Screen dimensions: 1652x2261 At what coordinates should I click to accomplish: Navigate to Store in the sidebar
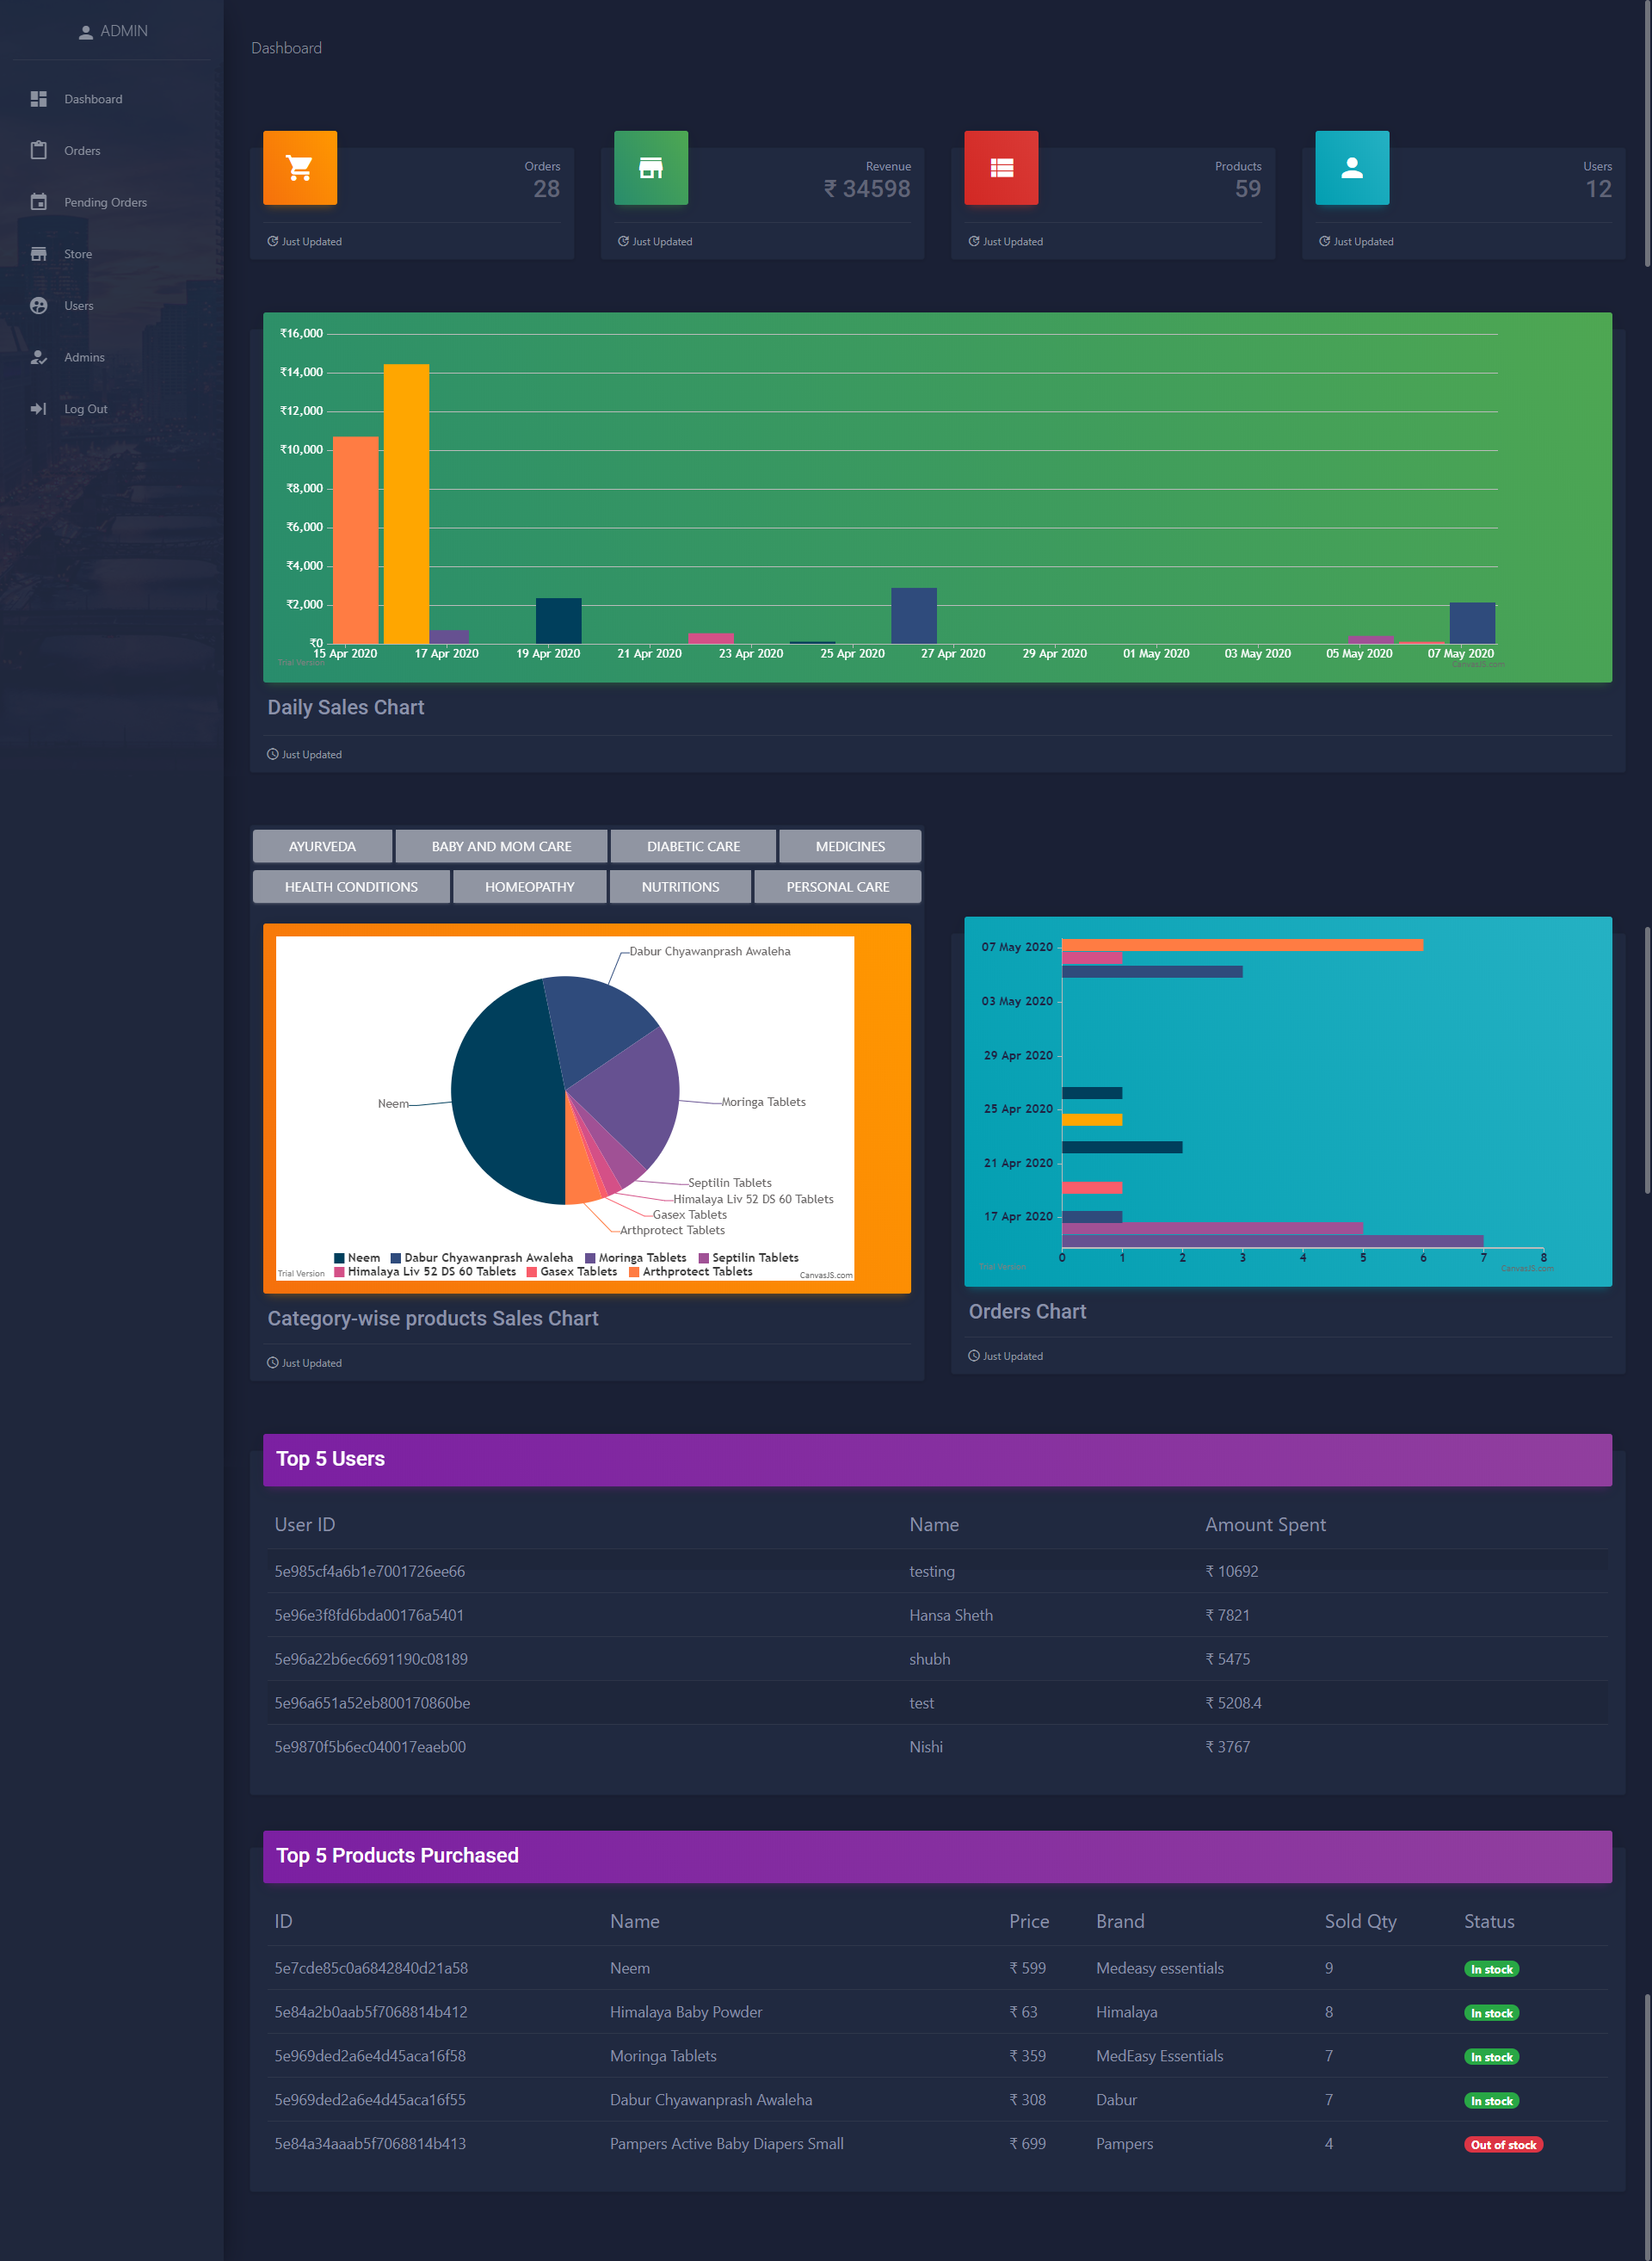[112, 254]
